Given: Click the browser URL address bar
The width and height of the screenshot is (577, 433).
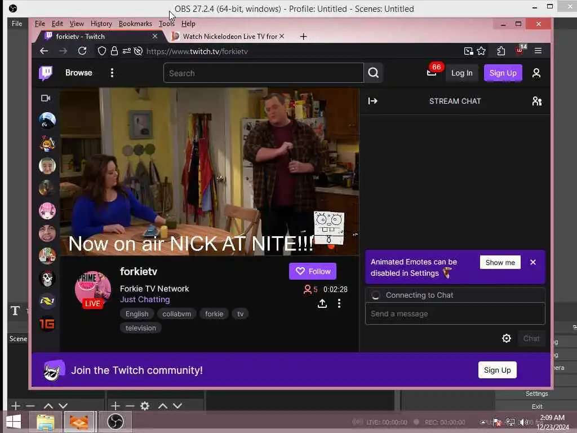Looking at the screenshot, I should [302, 51].
